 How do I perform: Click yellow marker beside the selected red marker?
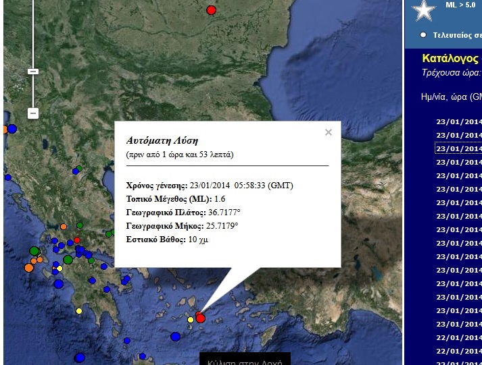point(191,320)
